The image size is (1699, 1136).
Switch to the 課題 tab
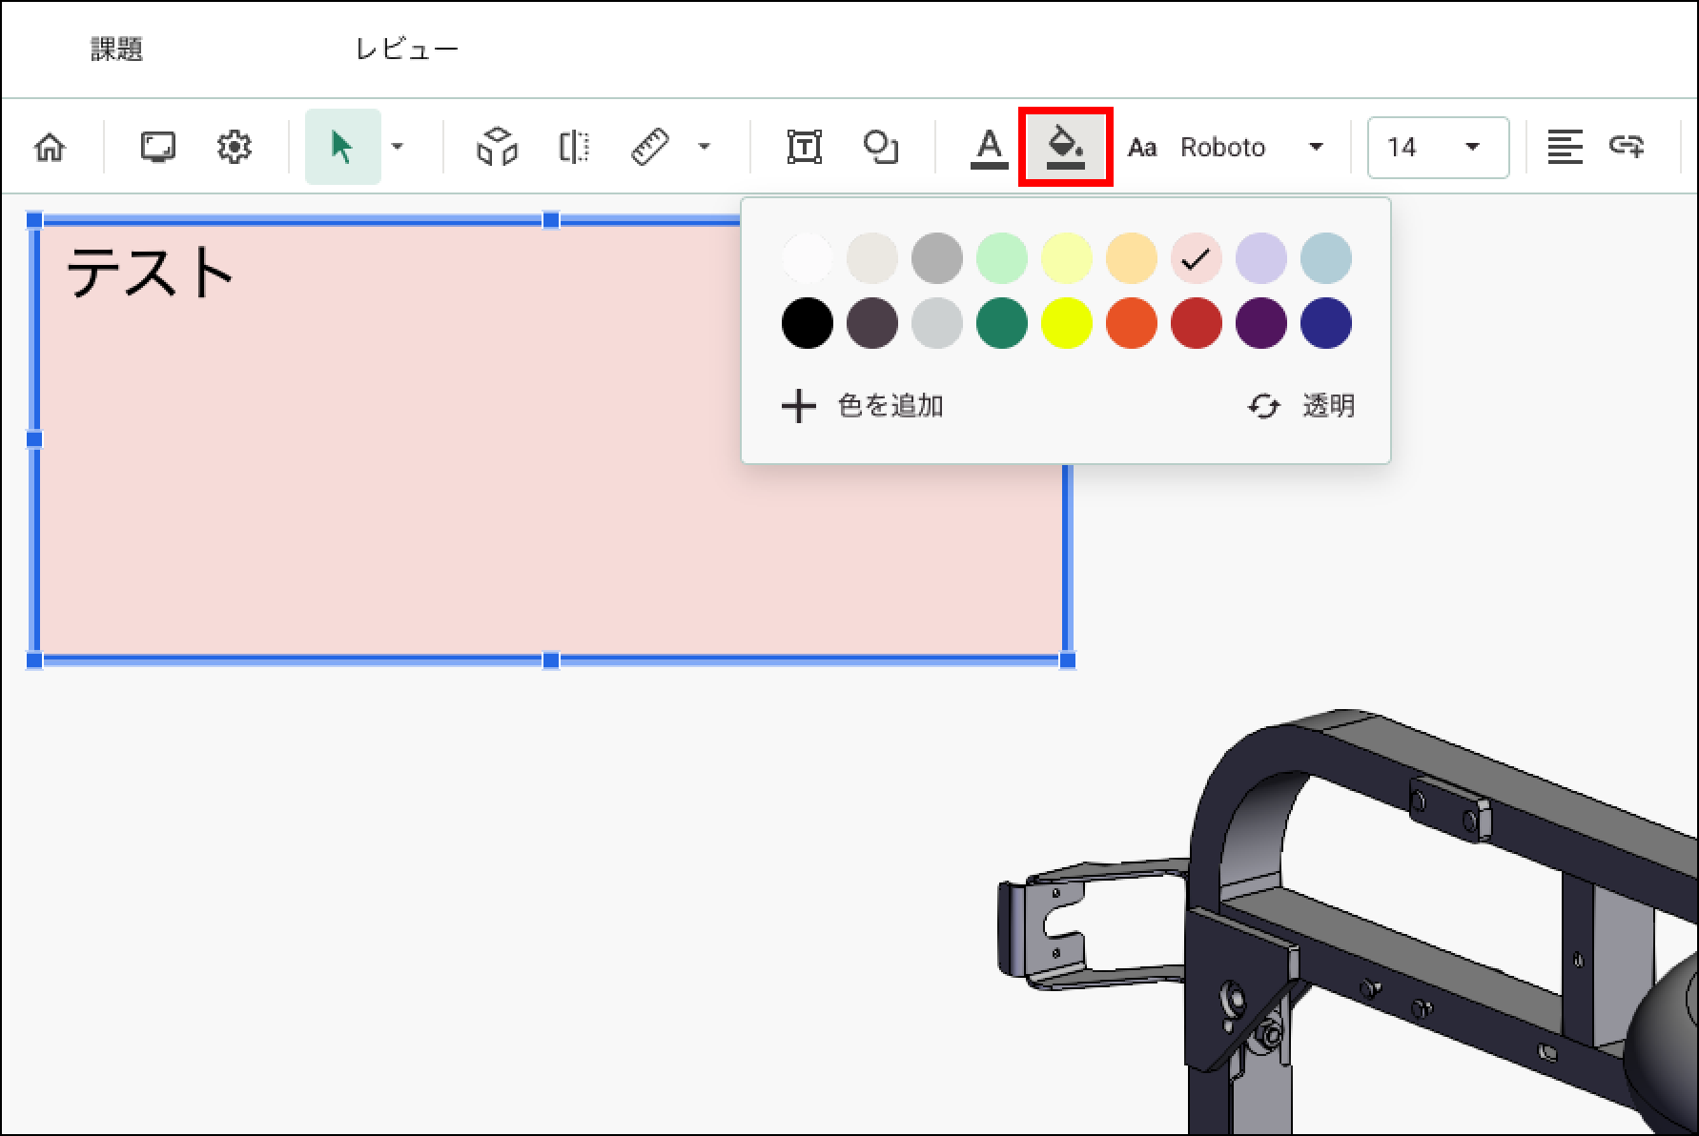pos(116,50)
